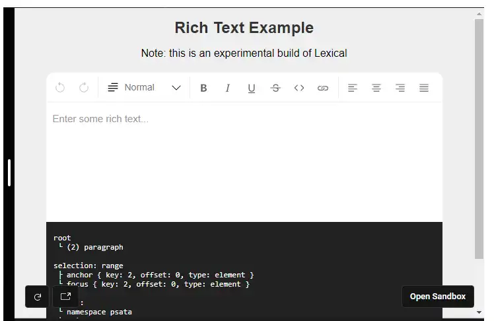Screen dimensions: 494x321
Task: Insert a link with chain icon
Action: 323,88
